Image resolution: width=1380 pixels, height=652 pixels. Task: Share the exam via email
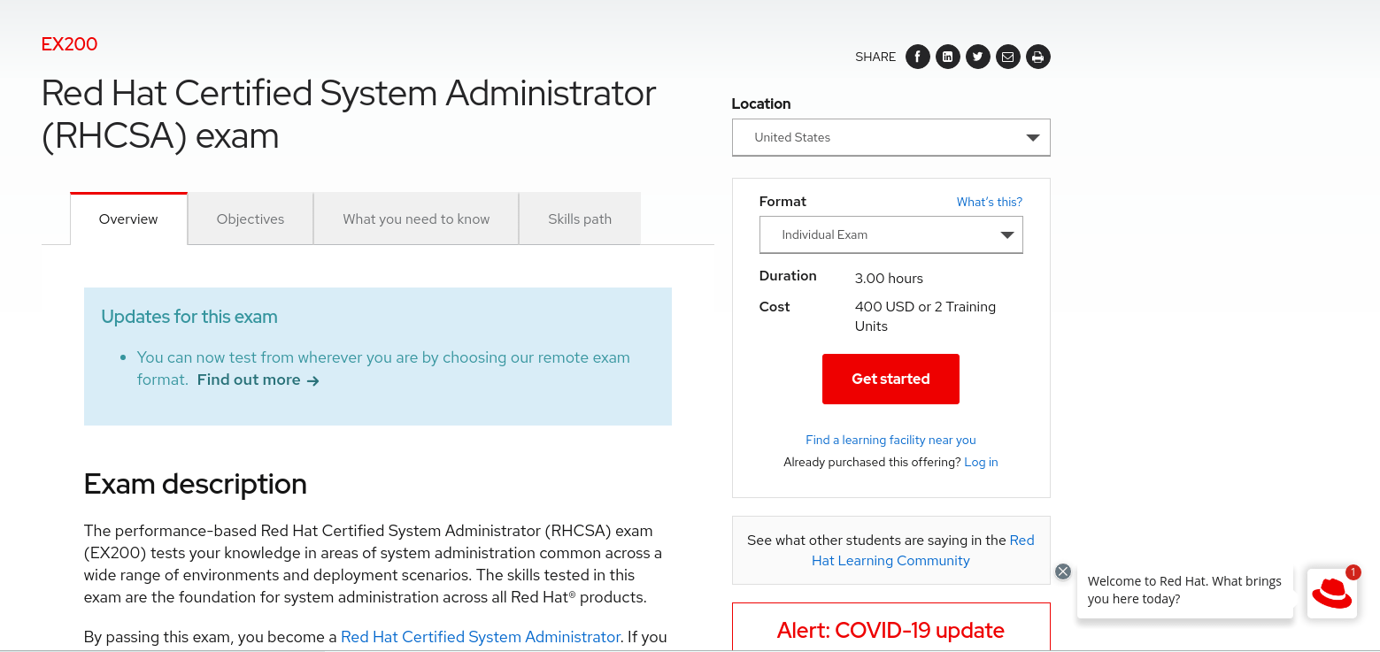coord(1007,56)
